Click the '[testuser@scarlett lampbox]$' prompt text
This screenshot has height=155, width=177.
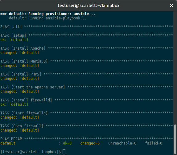(x=31, y=152)
